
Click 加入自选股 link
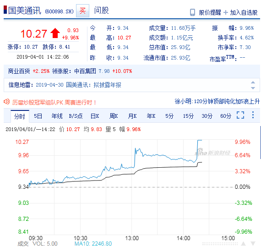(x=244, y=12)
